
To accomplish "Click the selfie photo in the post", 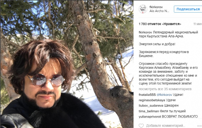I will pos(67,64).
